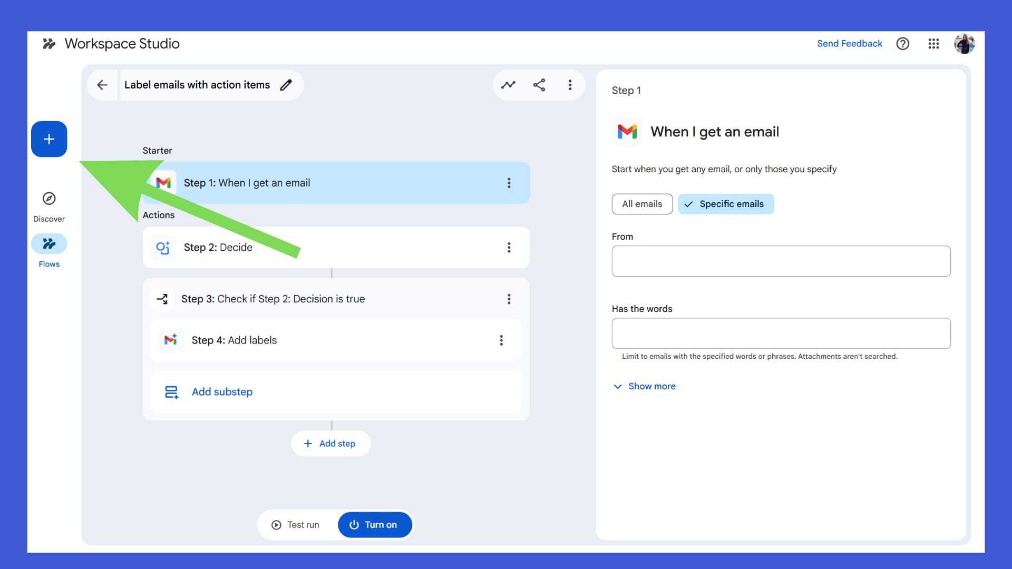Image resolution: width=1012 pixels, height=569 pixels.
Task: Click the share icon
Action: [x=539, y=85]
